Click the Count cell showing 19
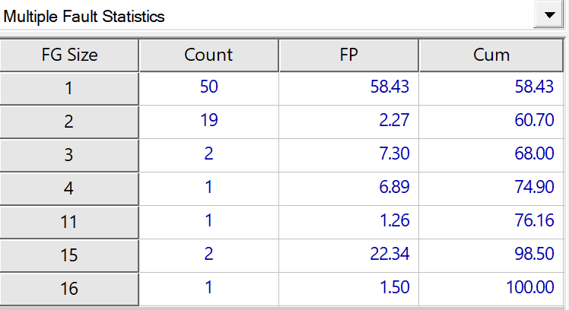 pos(208,121)
